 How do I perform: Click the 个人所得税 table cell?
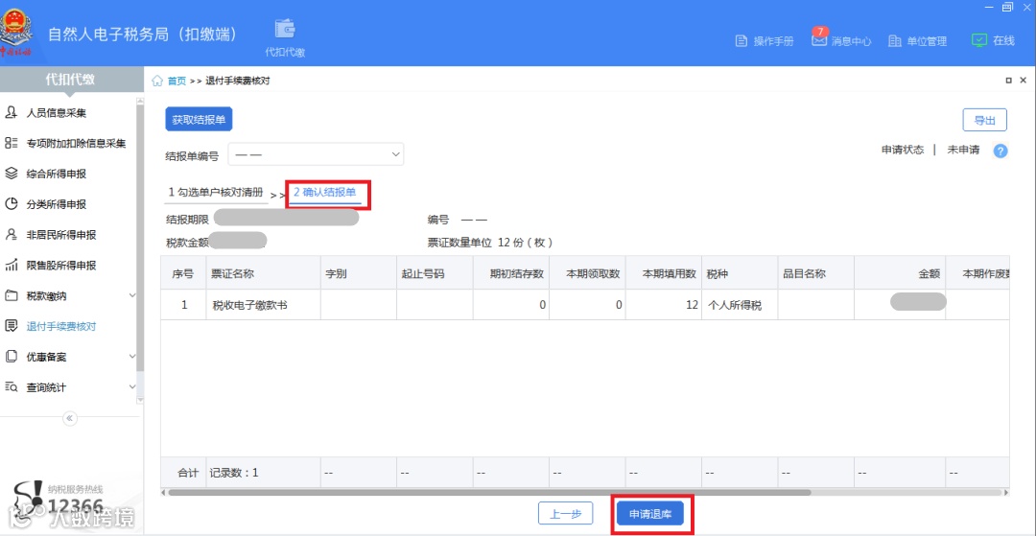(x=740, y=305)
